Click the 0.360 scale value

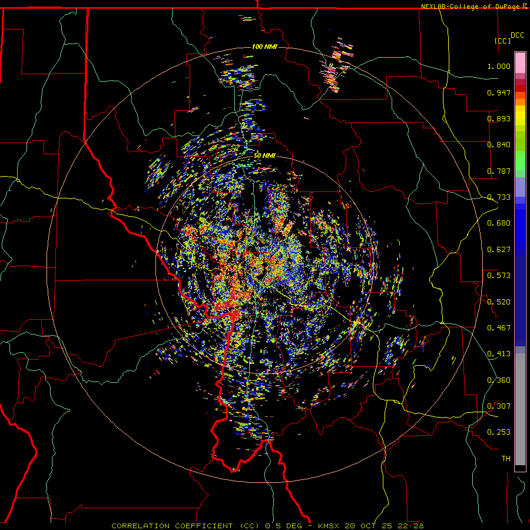click(x=499, y=380)
